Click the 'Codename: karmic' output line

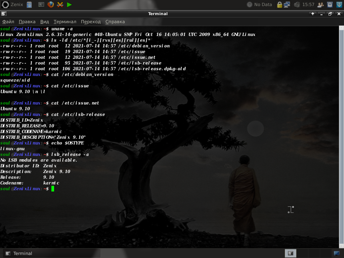[x=30, y=183]
